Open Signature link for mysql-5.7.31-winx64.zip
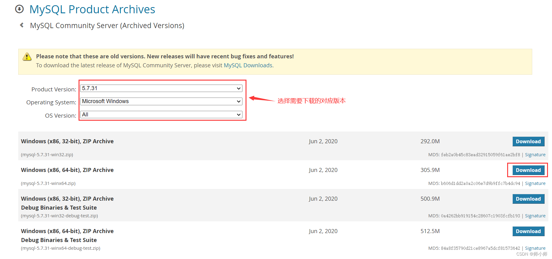Image resolution: width=552 pixels, height=259 pixels. (535, 183)
